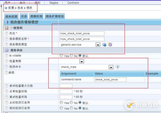Select Yes for 主动检测已启用
161x113 pixels.
(61, 102)
